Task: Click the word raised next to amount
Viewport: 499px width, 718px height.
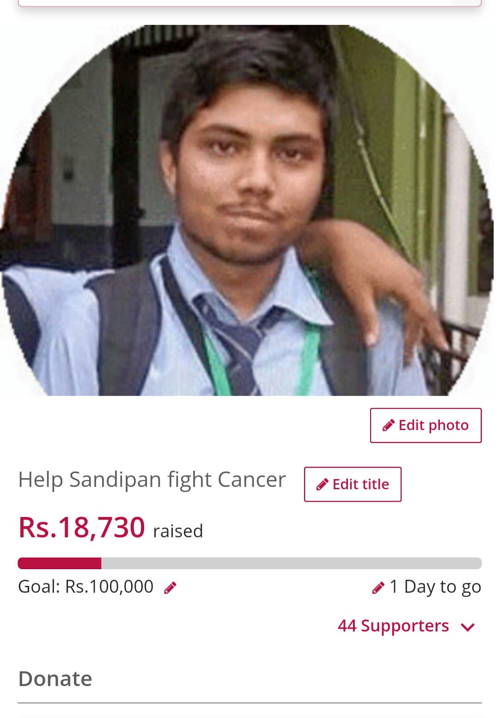Action: click(x=178, y=531)
